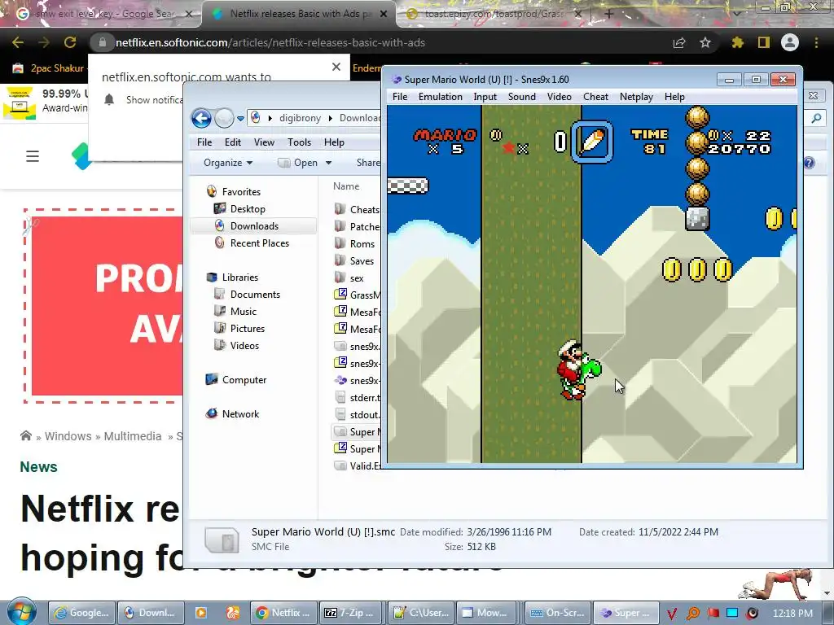
Task: Open Chrome's side panel icon
Action: (x=763, y=42)
